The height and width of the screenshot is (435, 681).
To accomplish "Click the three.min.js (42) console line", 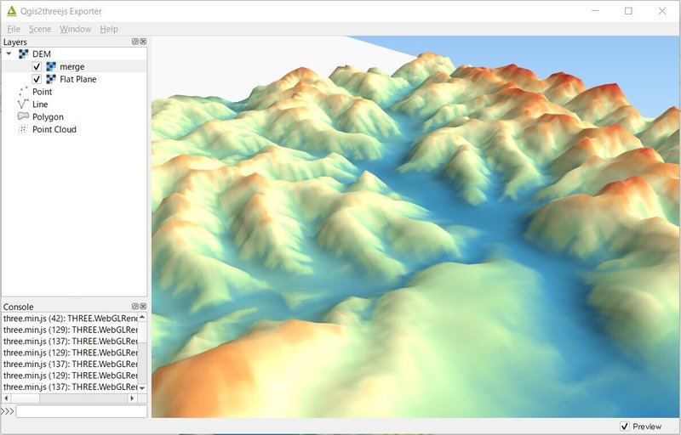I will (x=71, y=319).
